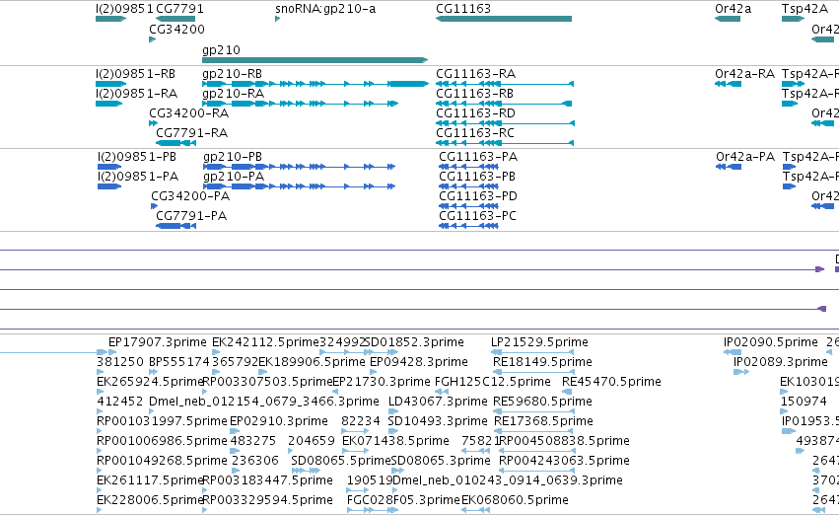
Task: Select the CG7791 gene label
Action: coord(179,9)
